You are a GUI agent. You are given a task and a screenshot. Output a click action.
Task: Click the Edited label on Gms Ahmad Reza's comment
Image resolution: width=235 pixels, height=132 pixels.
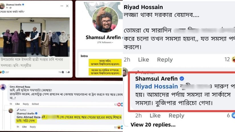click(35, 104)
